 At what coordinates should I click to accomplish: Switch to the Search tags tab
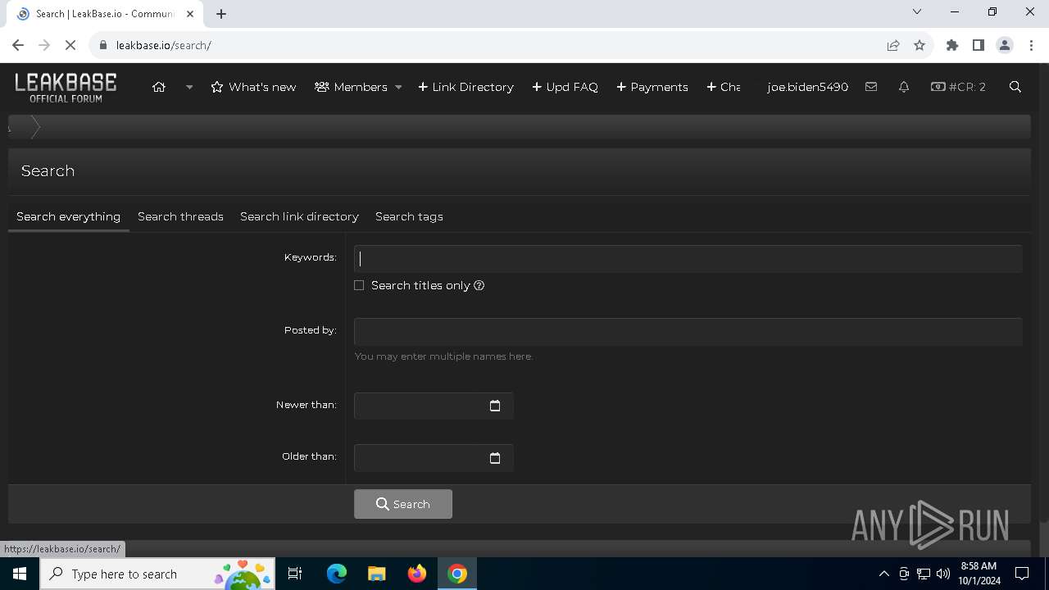click(x=409, y=216)
